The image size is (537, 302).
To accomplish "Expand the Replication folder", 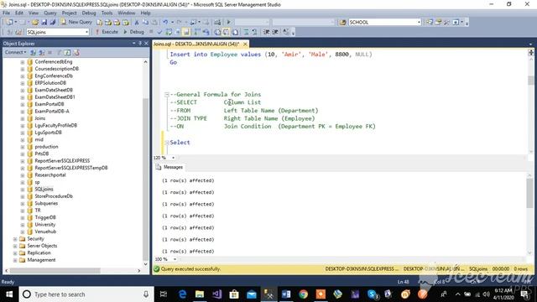I will tap(15, 253).
